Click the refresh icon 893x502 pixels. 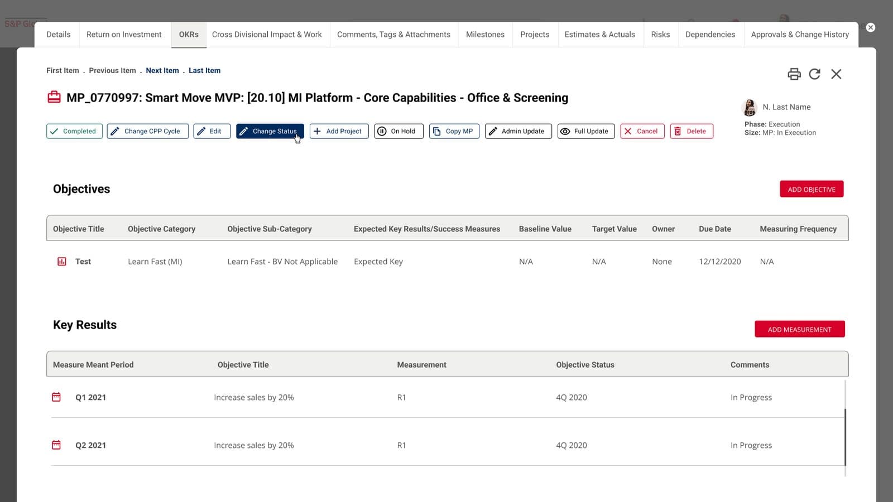click(x=814, y=74)
